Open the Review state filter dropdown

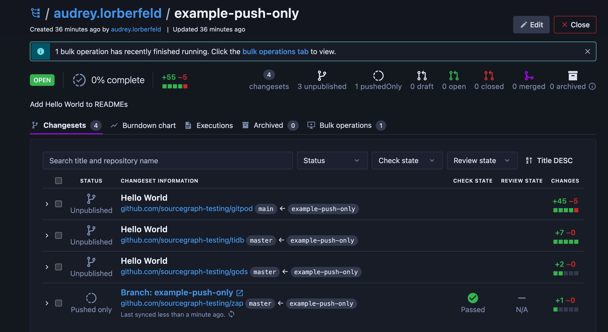click(482, 161)
